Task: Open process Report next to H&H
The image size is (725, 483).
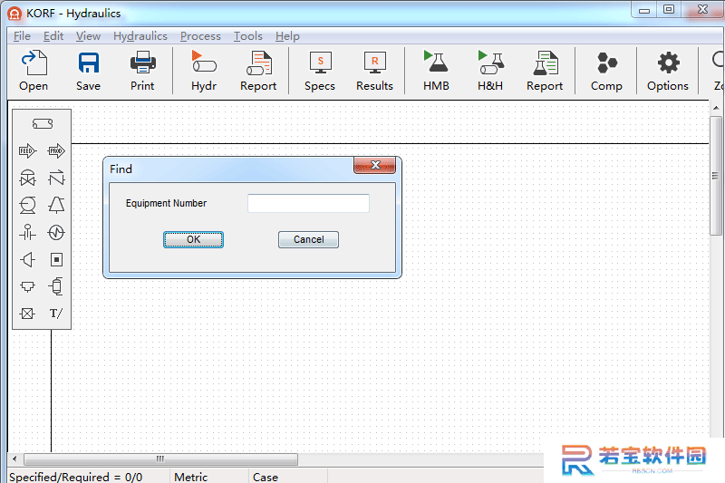Action: pos(545,71)
